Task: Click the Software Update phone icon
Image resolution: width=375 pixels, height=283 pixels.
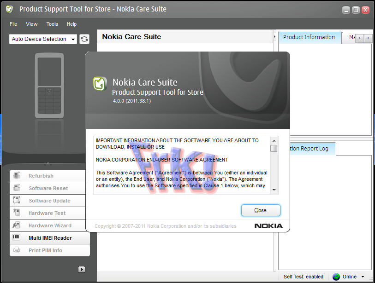Action: 17,200
